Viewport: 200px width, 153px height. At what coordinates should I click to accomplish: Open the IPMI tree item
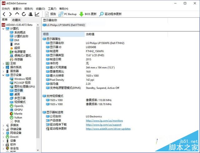(15, 44)
